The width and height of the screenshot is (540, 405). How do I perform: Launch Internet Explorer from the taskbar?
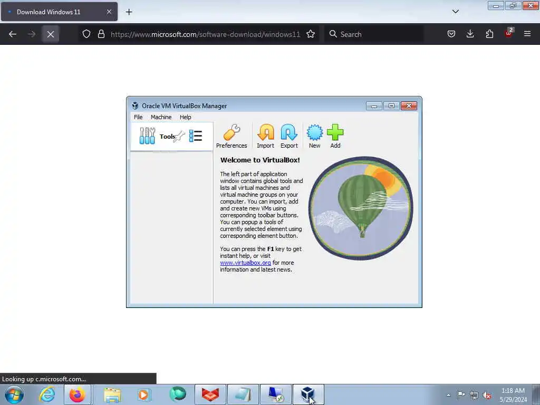[x=47, y=394]
